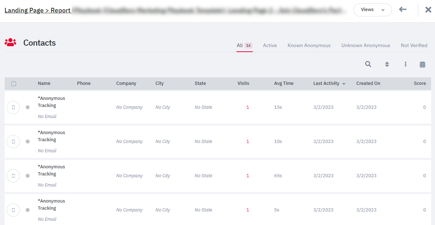Click the Score column header
Screen dimensions: 435x225
[x=420, y=83]
